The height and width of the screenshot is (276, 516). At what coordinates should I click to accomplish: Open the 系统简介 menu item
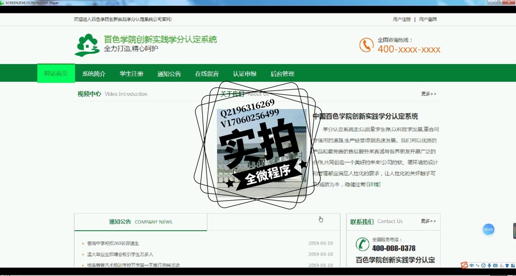(x=94, y=74)
